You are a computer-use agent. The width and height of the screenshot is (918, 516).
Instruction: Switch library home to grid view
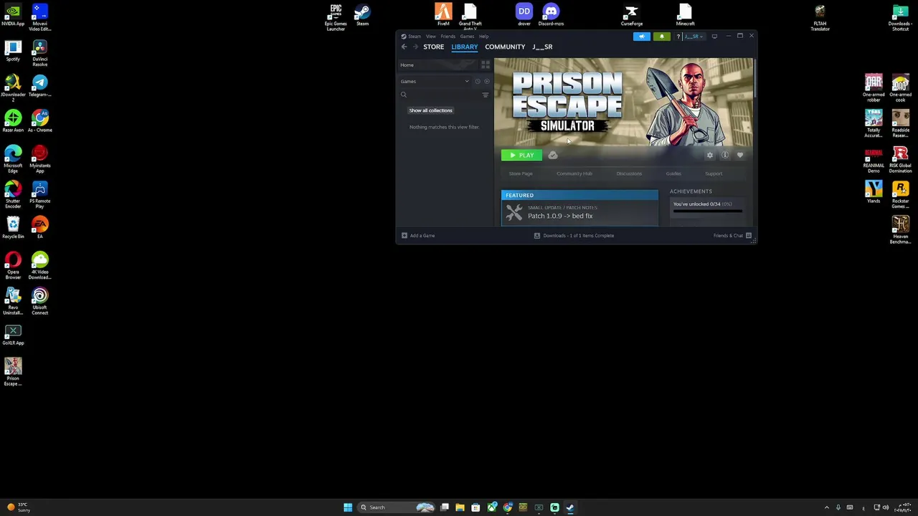point(486,64)
